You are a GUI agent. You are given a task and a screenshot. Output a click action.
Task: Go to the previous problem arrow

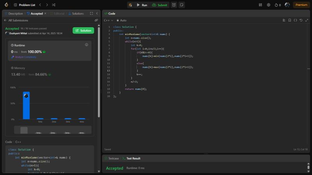pos(40,5)
